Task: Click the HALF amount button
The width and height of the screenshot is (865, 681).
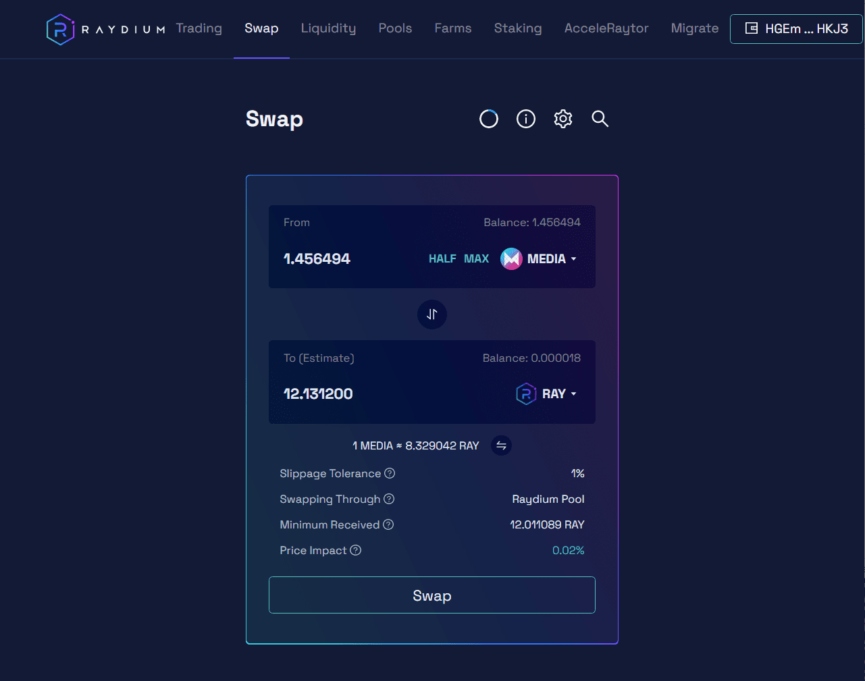Action: 442,259
